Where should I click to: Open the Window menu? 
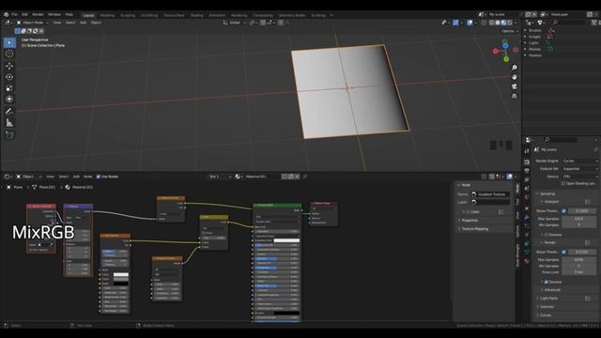[54, 15]
